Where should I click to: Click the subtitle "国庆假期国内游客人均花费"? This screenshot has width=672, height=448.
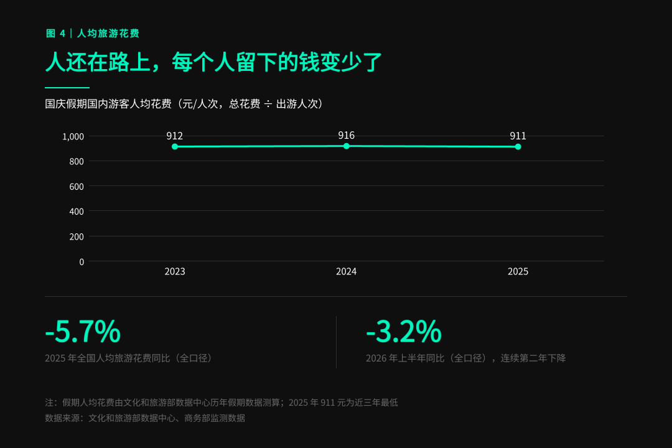pyautogui.click(x=108, y=104)
